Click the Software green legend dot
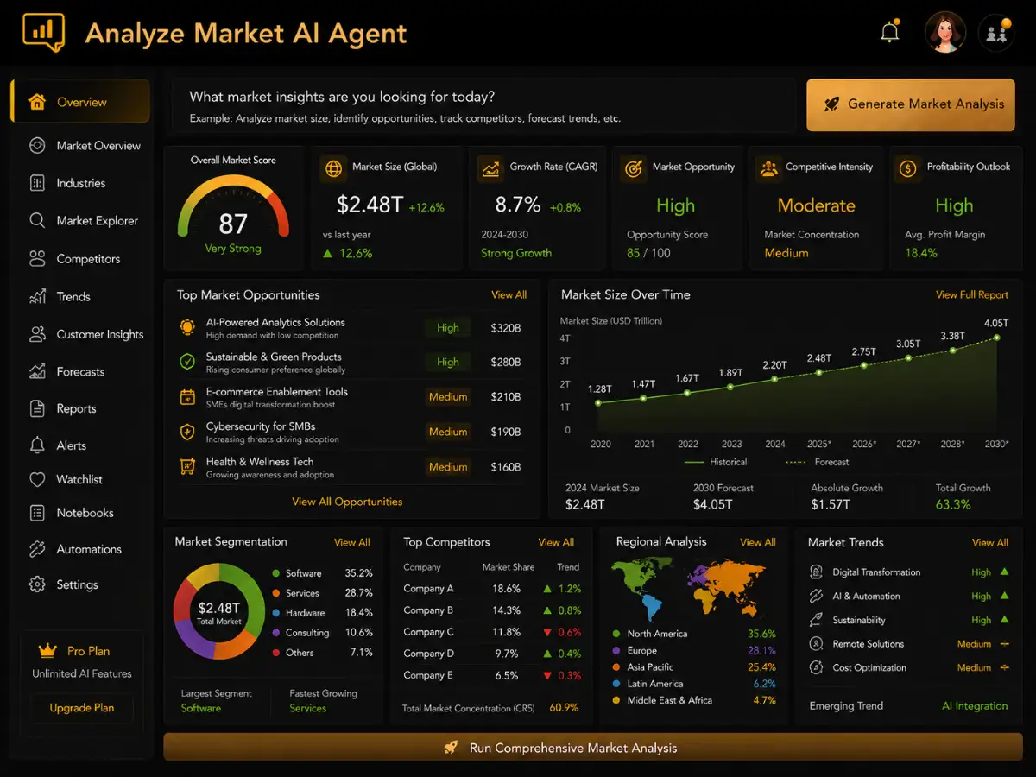Image resolution: width=1036 pixels, height=777 pixels. (x=275, y=573)
